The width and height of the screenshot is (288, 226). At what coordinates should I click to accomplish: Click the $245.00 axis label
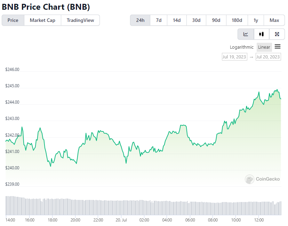12,86
